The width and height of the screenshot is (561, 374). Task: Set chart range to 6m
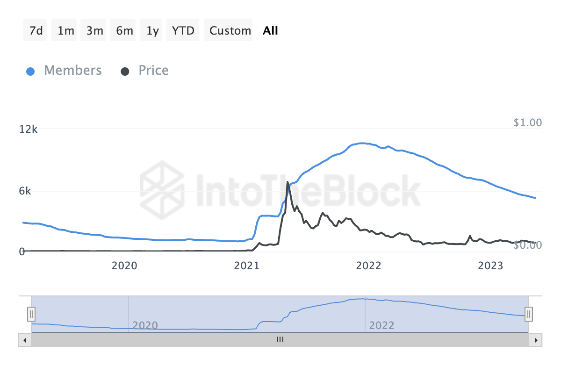124,31
